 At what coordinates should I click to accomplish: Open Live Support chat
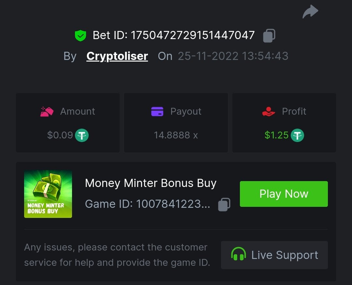(274, 255)
